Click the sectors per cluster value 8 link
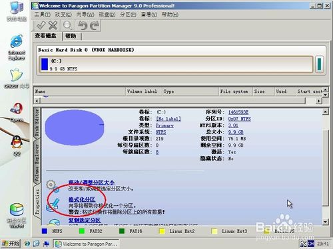333x249 pixels. [157, 152]
